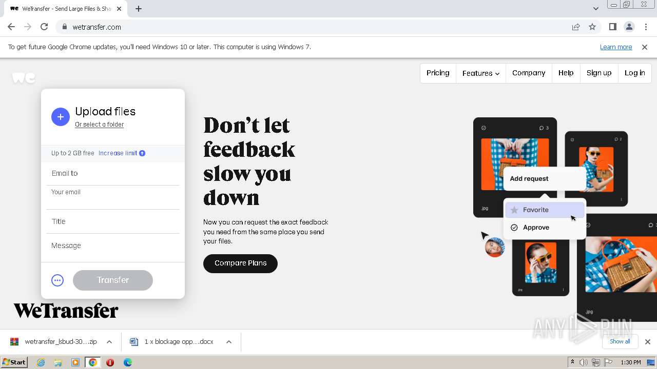Image resolution: width=657 pixels, height=369 pixels.
Task: Focus the Email to field
Action: point(113,173)
